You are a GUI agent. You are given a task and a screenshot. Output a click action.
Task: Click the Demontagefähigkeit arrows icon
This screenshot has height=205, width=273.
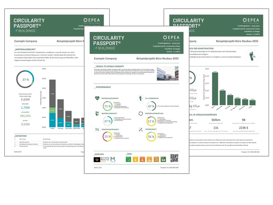[x=97, y=129]
